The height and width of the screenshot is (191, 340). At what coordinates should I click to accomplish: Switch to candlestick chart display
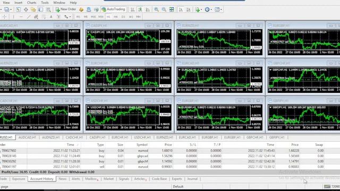pyautogui.click(x=140, y=10)
